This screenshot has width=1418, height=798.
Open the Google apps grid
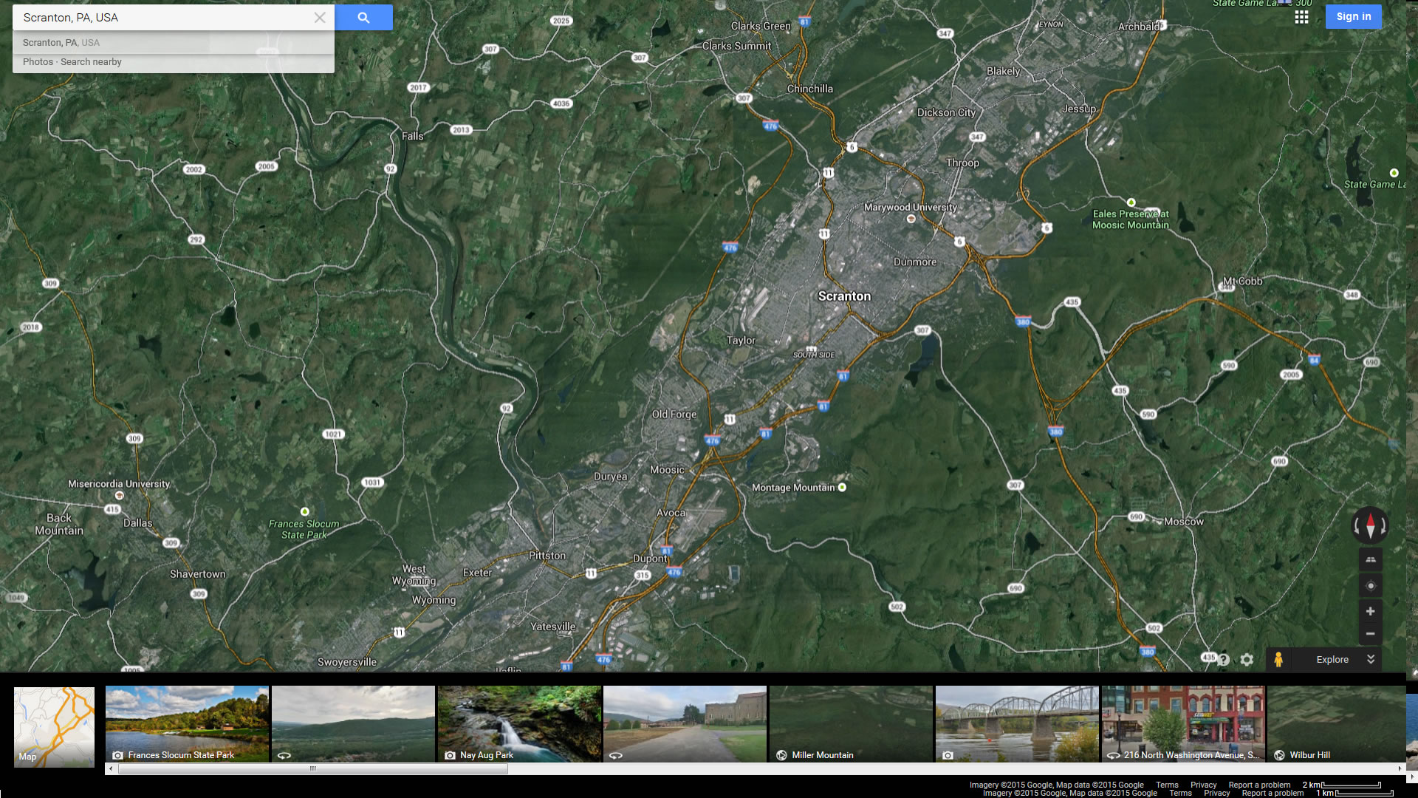(x=1301, y=17)
